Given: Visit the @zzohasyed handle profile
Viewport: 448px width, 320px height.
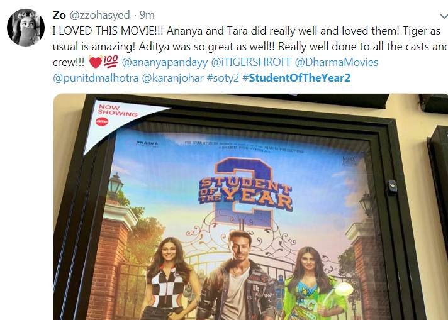Looking at the screenshot, I should pyautogui.click(x=99, y=15).
